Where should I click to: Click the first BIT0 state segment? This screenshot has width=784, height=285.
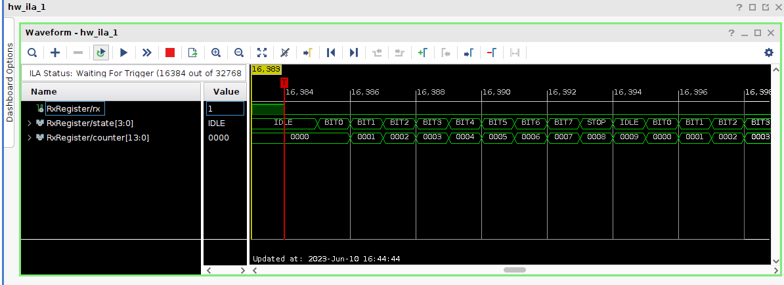coord(334,123)
